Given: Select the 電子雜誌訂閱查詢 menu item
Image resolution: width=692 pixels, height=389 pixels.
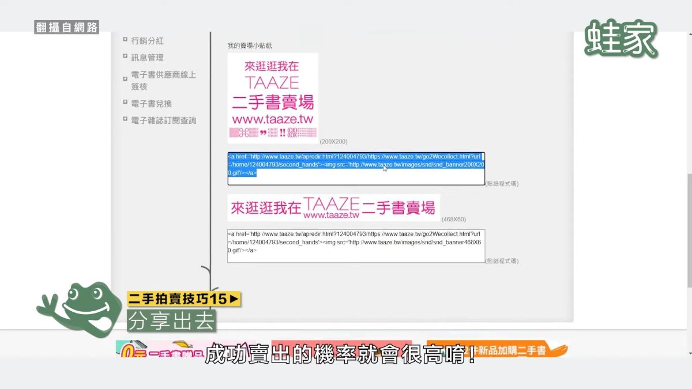Looking at the screenshot, I should pos(163,120).
